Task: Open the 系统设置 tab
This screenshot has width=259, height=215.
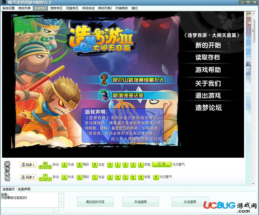Action: (x=8, y=8)
